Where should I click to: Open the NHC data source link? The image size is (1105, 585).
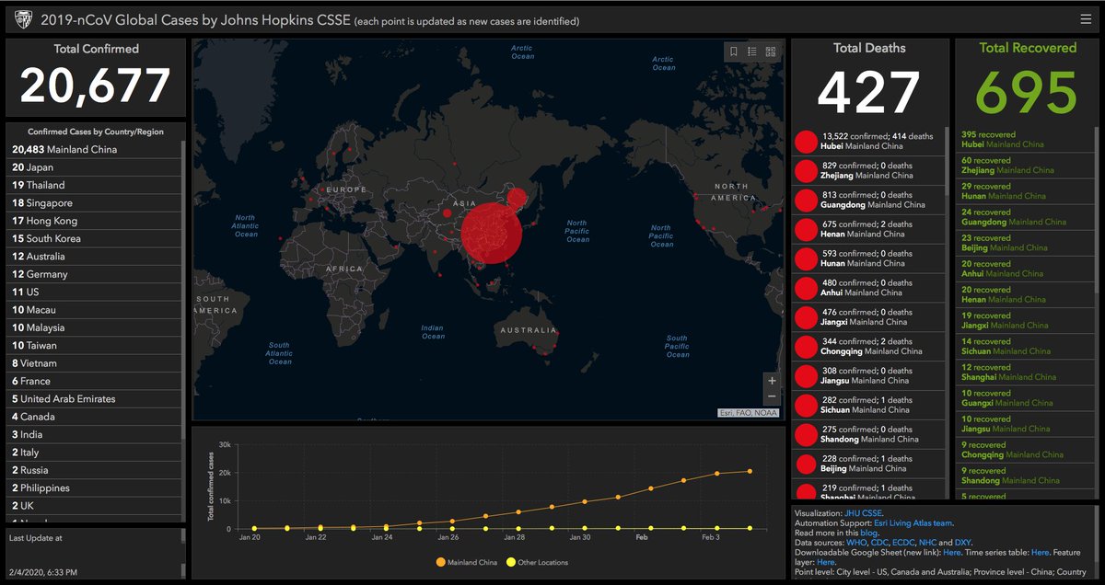coord(928,543)
